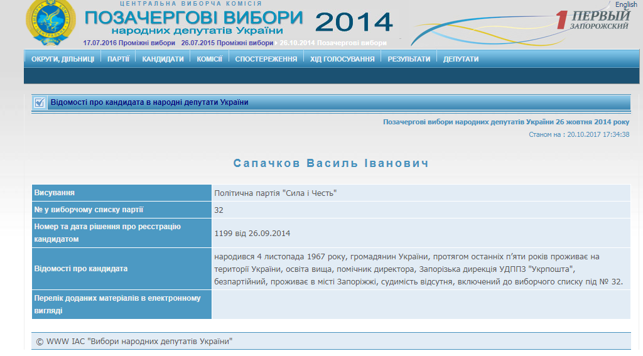Screen dimensions: 643x356
Task: Open the Партії menu item
Action: pos(118,59)
